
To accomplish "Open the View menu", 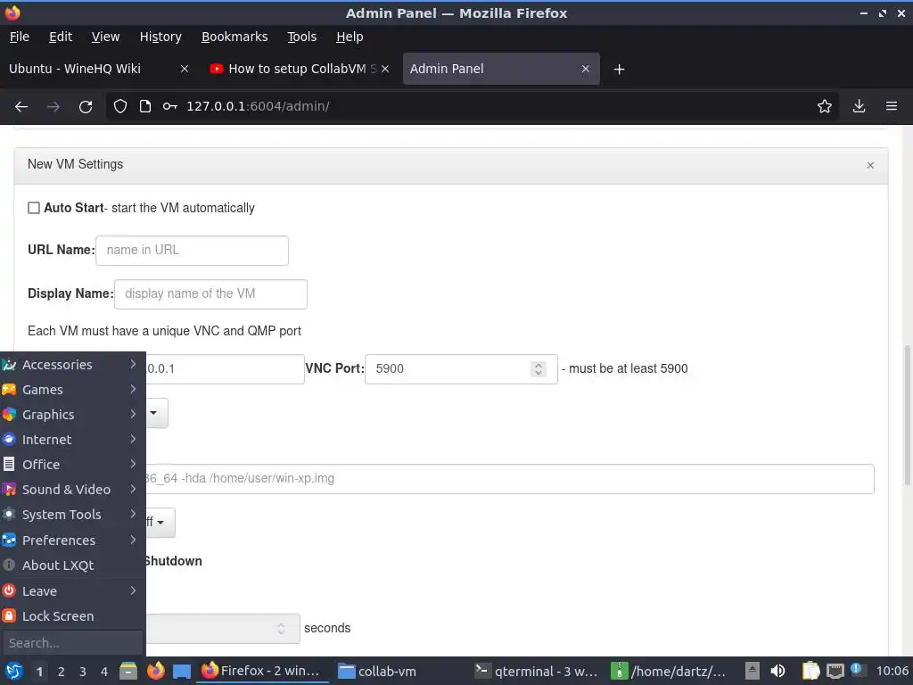I will pyautogui.click(x=105, y=37).
